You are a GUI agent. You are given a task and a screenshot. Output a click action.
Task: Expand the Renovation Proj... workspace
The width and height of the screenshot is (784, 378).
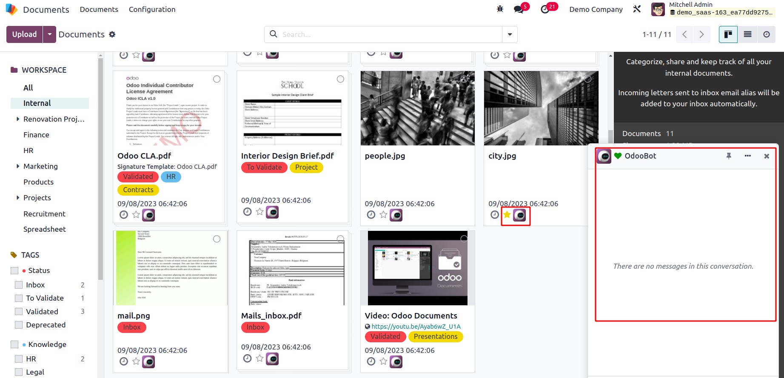[x=18, y=119]
